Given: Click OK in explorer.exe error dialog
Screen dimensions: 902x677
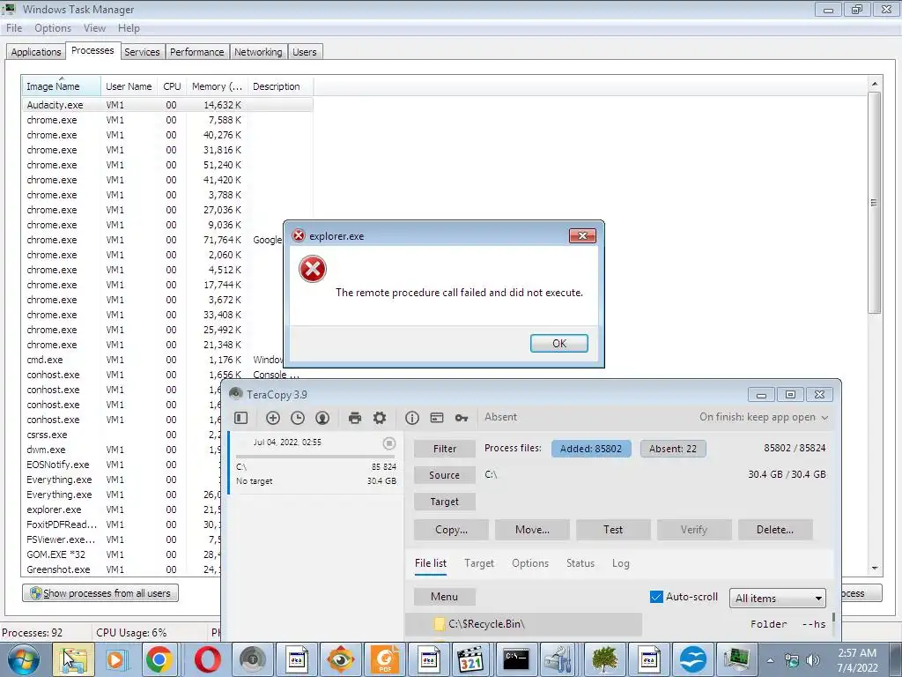Looking at the screenshot, I should coord(559,343).
